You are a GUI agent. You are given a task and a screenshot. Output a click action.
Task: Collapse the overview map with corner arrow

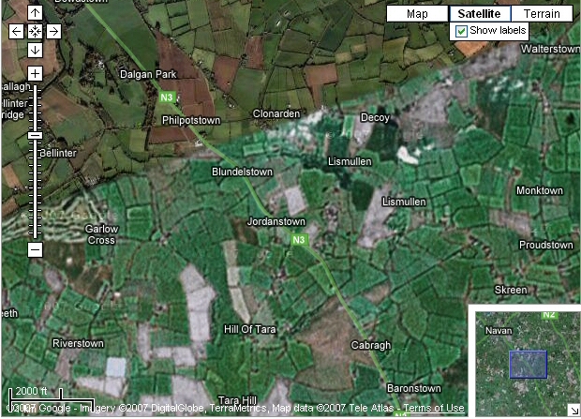(x=573, y=411)
